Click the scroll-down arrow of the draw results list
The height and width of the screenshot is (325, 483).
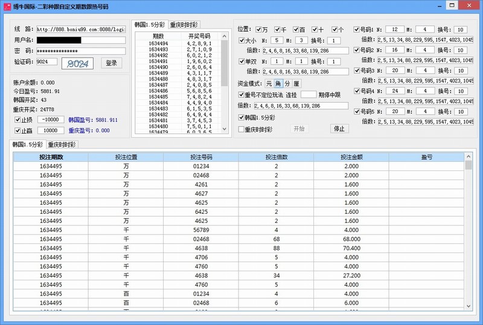pos(225,130)
